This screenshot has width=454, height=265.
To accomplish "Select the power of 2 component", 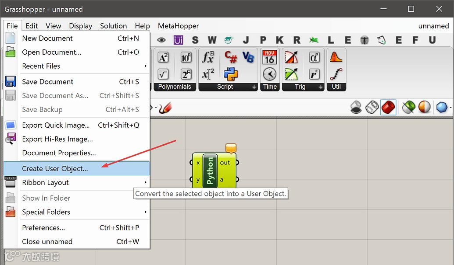I will click(x=186, y=74).
